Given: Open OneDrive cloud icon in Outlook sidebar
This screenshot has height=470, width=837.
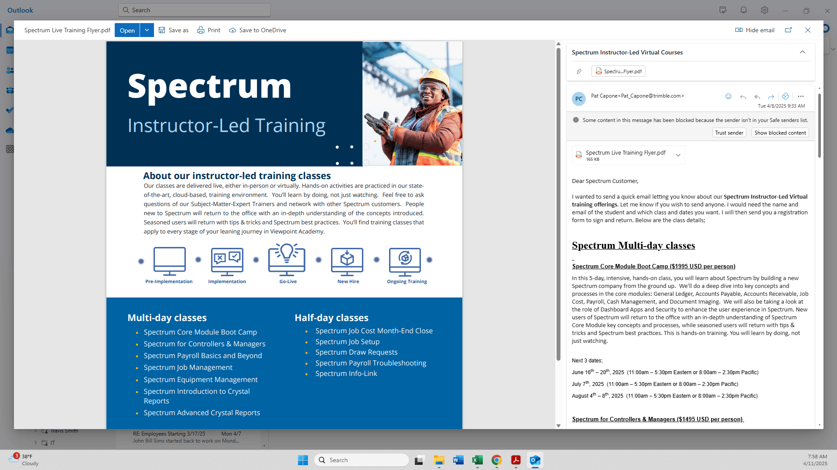Looking at the screenshot, I should 10,130.
